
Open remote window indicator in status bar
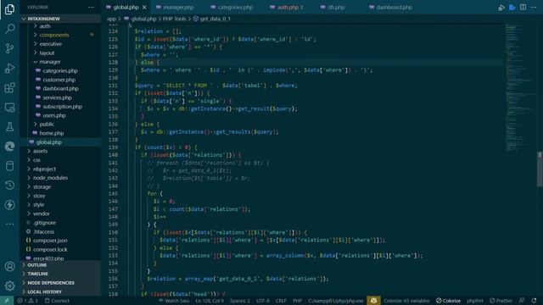(7, 301)
